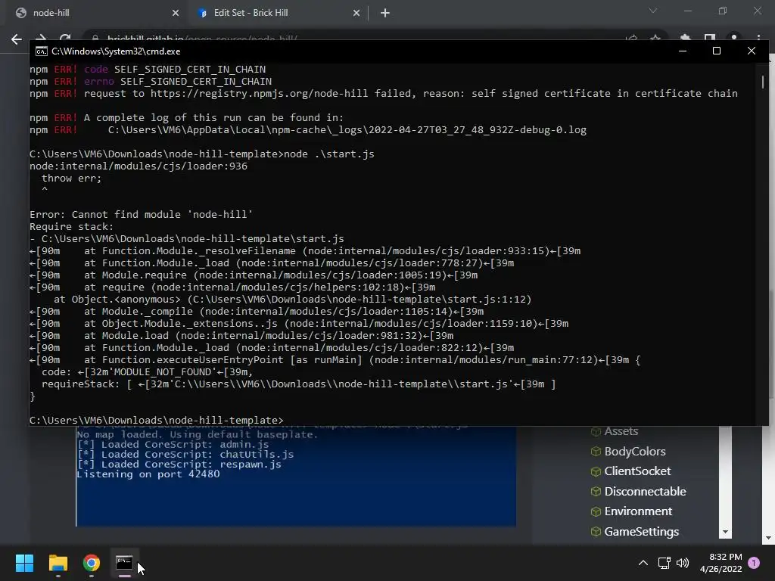
Task: Open Chrome tab search dropdown
Action: pyautogui.click(x=653, y=11)
